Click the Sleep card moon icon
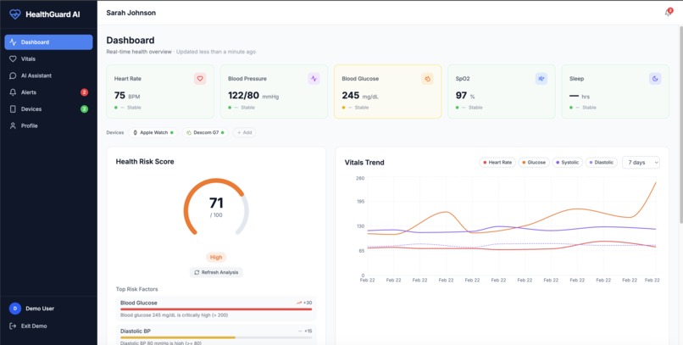The height and width of the screenshot is (345, 683). click(x=655, y=79)
